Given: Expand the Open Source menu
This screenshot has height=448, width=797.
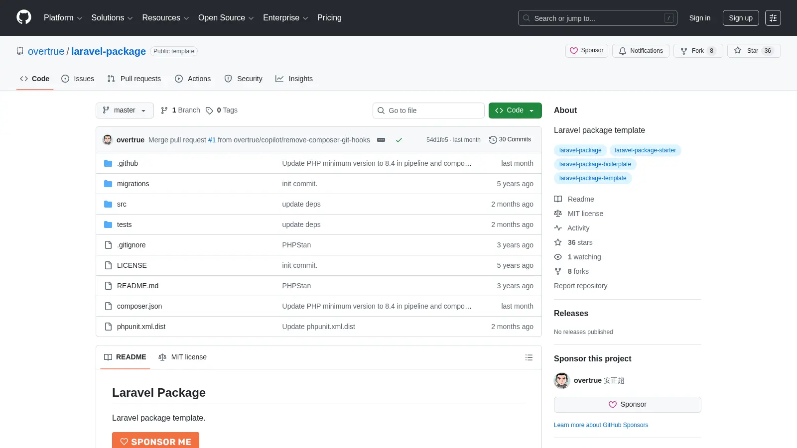Looking at the screenshot, I should [226, 18].
